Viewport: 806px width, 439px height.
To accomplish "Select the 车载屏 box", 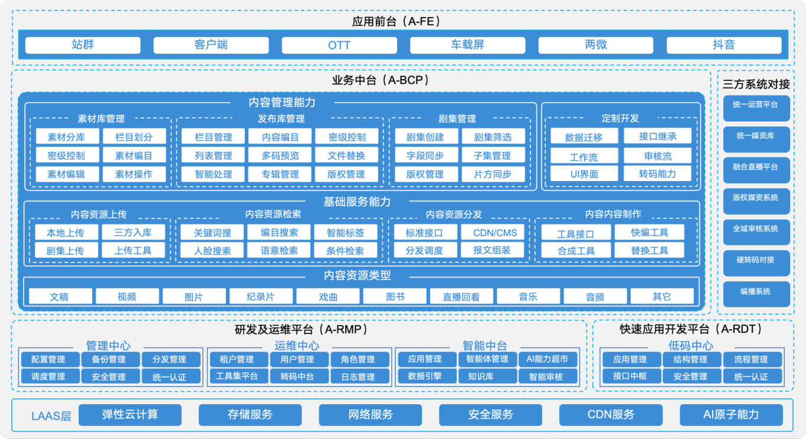I will [x=467, y=45].
